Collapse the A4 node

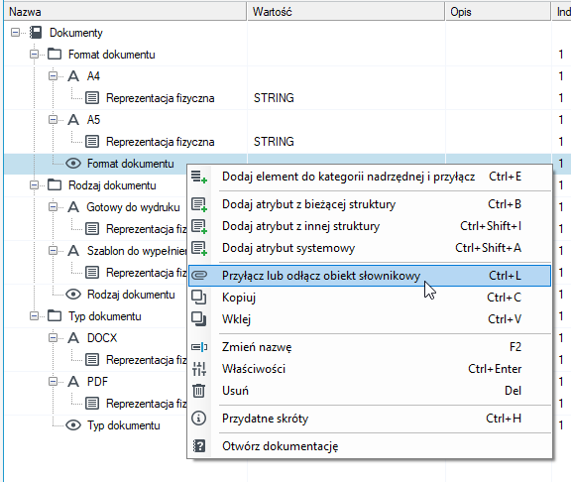[54, 76]
